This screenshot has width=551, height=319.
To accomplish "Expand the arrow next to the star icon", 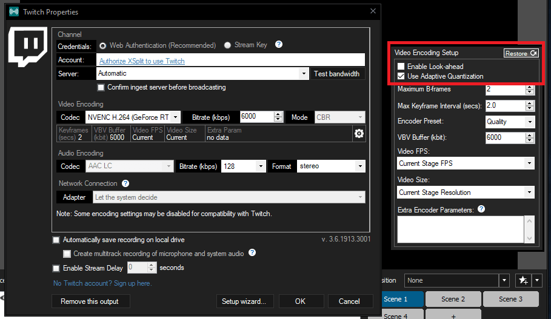I will click(x=537, y=280).
